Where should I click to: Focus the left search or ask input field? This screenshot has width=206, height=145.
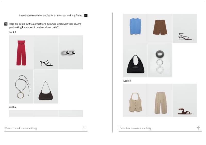(43, 128)
